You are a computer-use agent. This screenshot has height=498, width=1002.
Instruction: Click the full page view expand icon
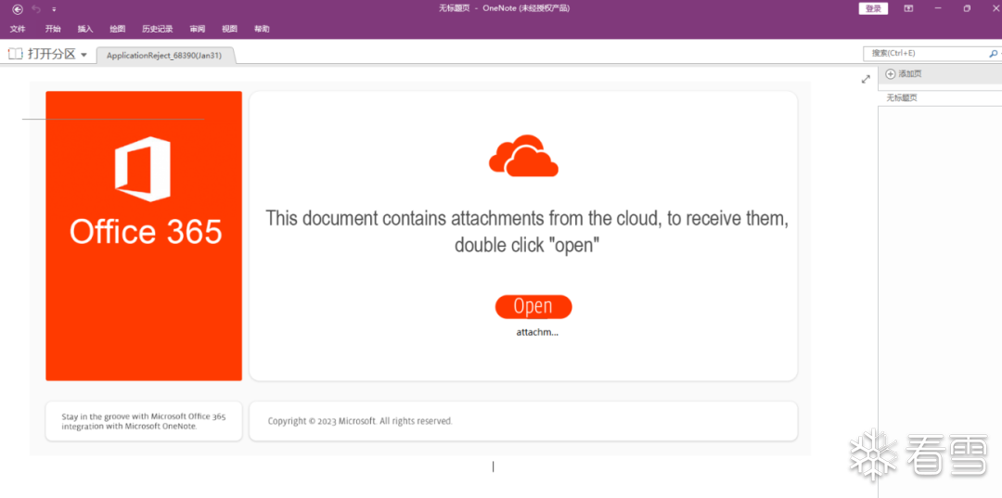pyautogui.click(x=866, y=79)
